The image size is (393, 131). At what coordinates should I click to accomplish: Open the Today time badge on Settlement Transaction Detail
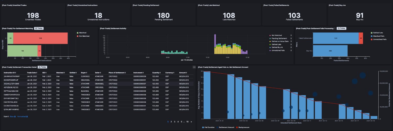42,67
